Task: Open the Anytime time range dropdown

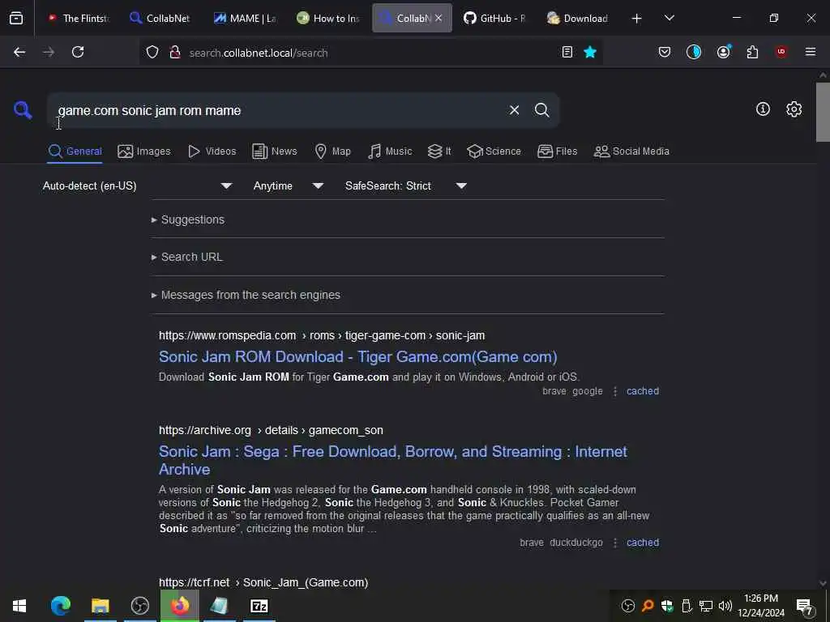Action: click(289, 185)
